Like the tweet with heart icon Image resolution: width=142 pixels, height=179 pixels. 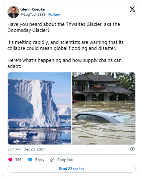(x=10, y=160)
